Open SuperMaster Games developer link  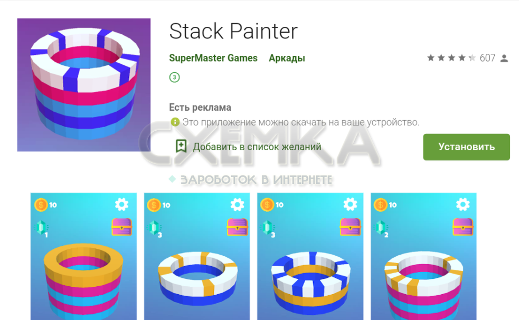click(x=213, y=58)
